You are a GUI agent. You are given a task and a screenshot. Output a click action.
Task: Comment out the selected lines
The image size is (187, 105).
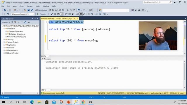click(x=89, y=14)
